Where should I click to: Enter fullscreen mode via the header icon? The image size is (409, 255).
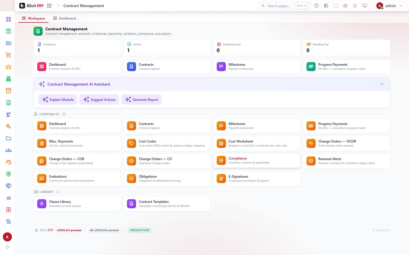[336, 6]
